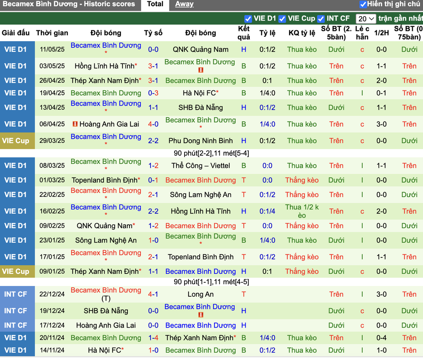Screen dimensions: 423x358
Task: Toggle the Hiển thị ghi chú checkbox
Action: 363,4
